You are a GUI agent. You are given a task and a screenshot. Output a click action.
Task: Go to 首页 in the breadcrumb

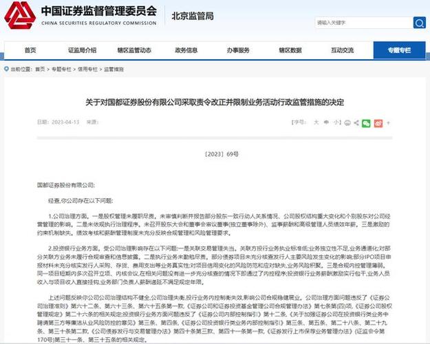40,69
